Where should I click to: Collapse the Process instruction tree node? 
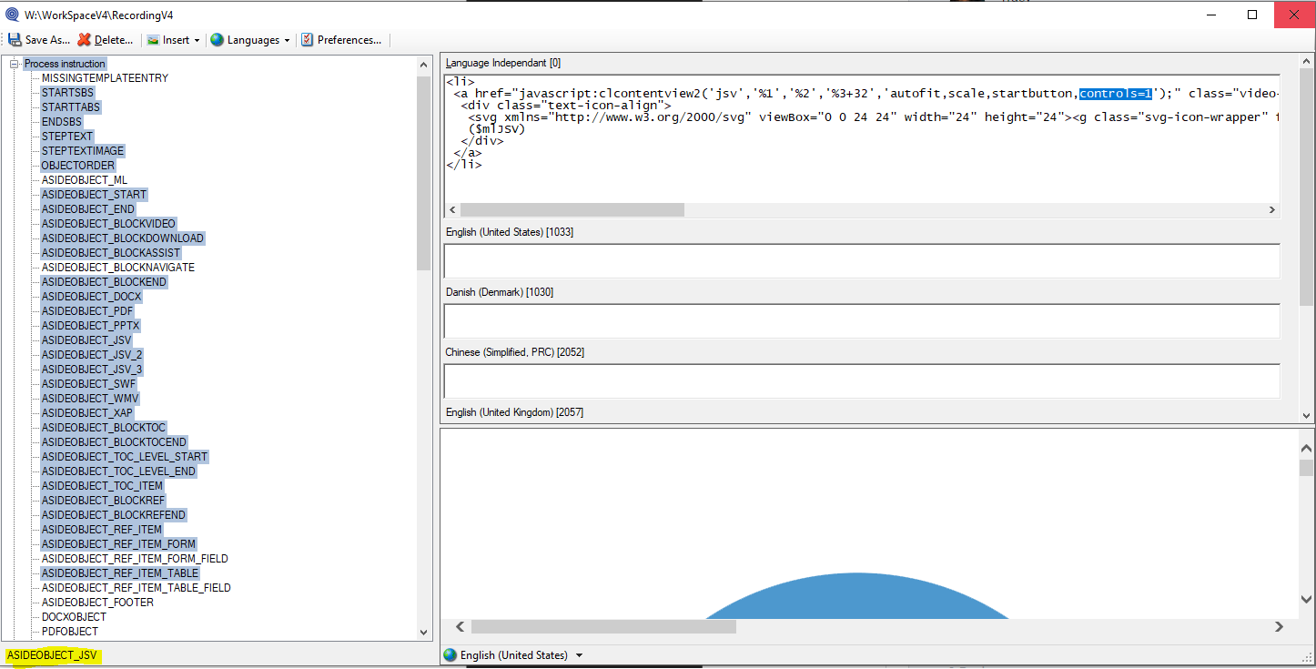[x=15, y=64]
